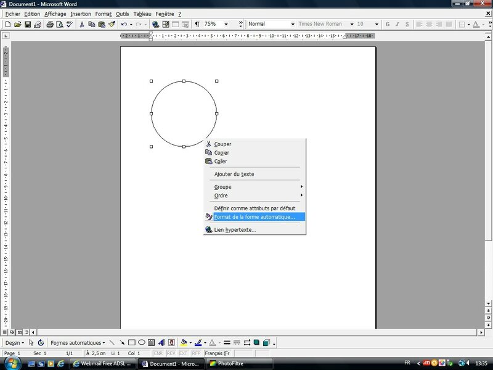Screen dimensions: 493x370
Task: Open the zoom percentage dropdown
Action: pyautogui.click(x=227, y=24)
